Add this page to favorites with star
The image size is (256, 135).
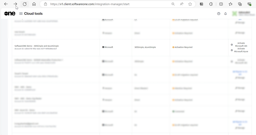click(190, 4)
